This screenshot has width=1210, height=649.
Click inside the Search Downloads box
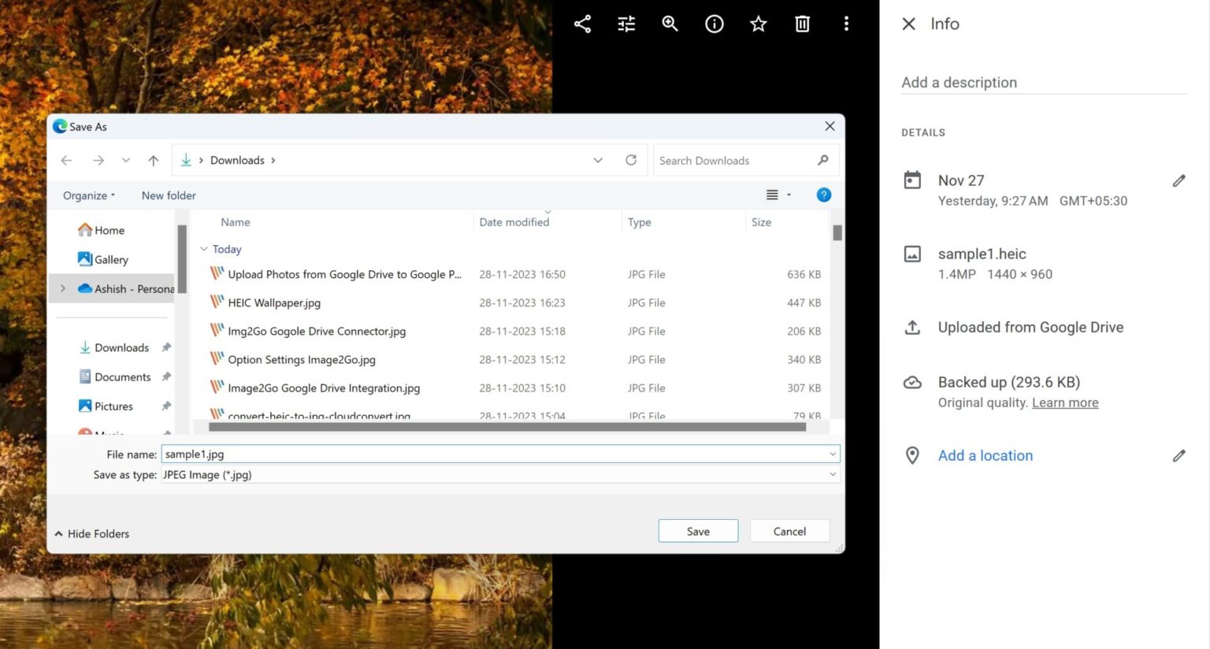click(733, 160)
